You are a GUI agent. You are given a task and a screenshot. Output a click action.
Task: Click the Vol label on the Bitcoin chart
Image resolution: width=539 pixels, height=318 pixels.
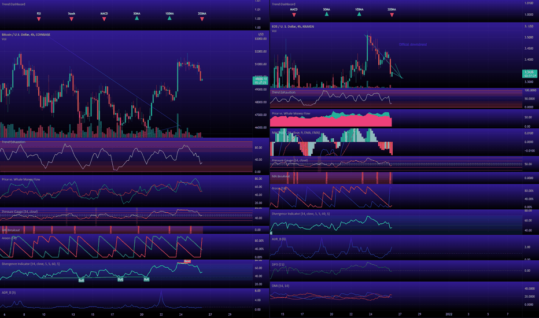coord(4,39)
